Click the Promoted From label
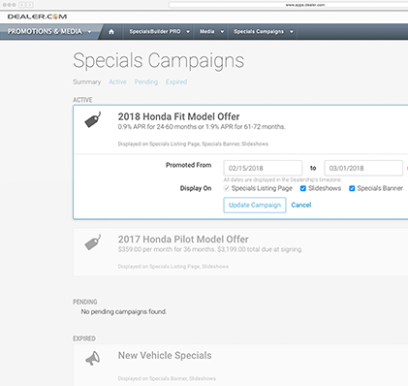408x386 pixels. (189, 165)
